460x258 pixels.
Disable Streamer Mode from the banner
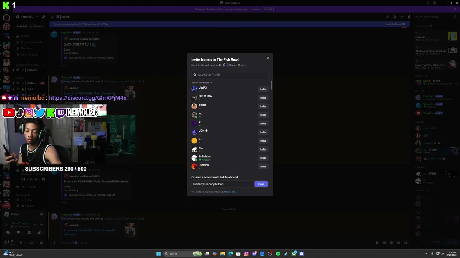point(268,9)
